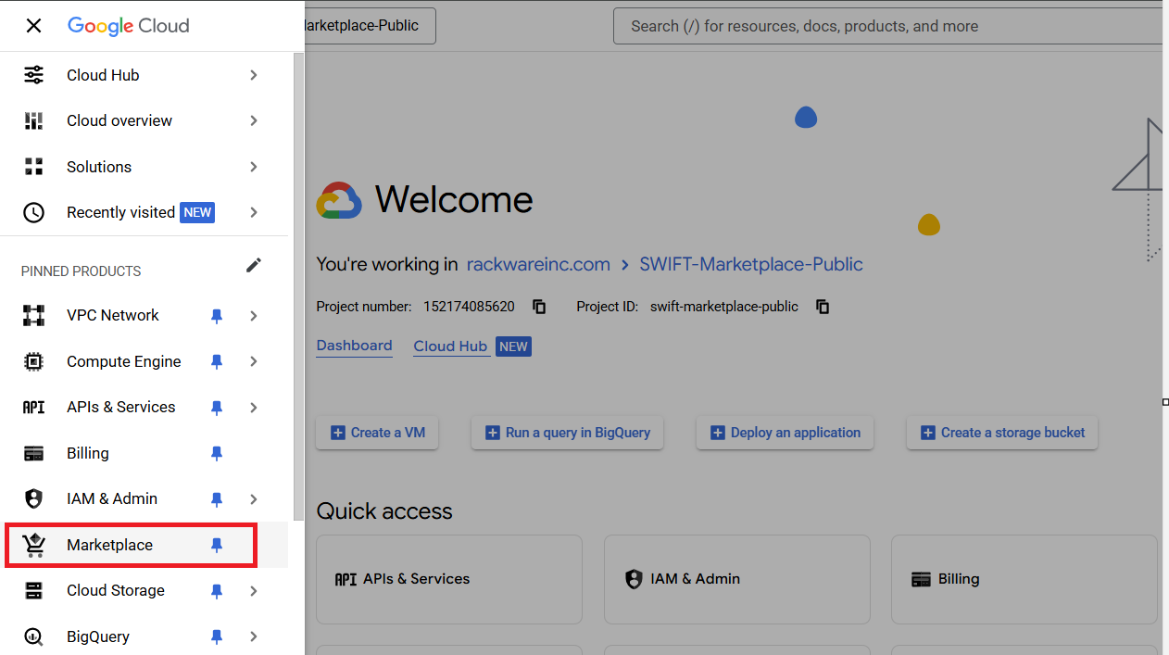Screen dimensions: 1169x655
Task: Expand Cloud overview submenu chevron
Action: click(254, 120)
